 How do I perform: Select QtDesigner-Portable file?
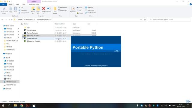[33, 41]
